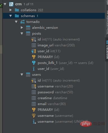
Task: Click the username unique key icon
Action: (34, 116)
